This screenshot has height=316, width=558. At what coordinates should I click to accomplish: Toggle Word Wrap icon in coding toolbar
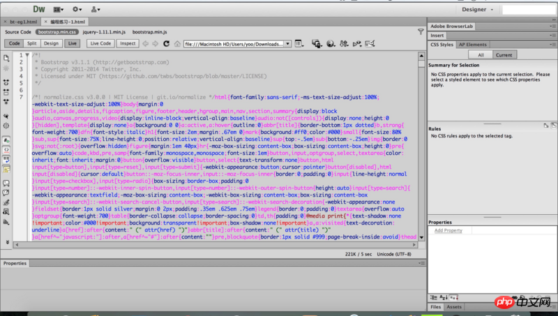click(6, 160)
